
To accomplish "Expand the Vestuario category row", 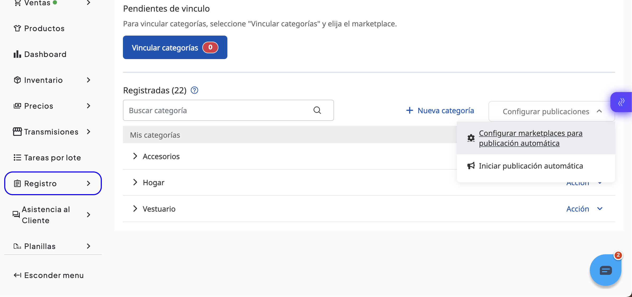I will [x=135, y=209].
